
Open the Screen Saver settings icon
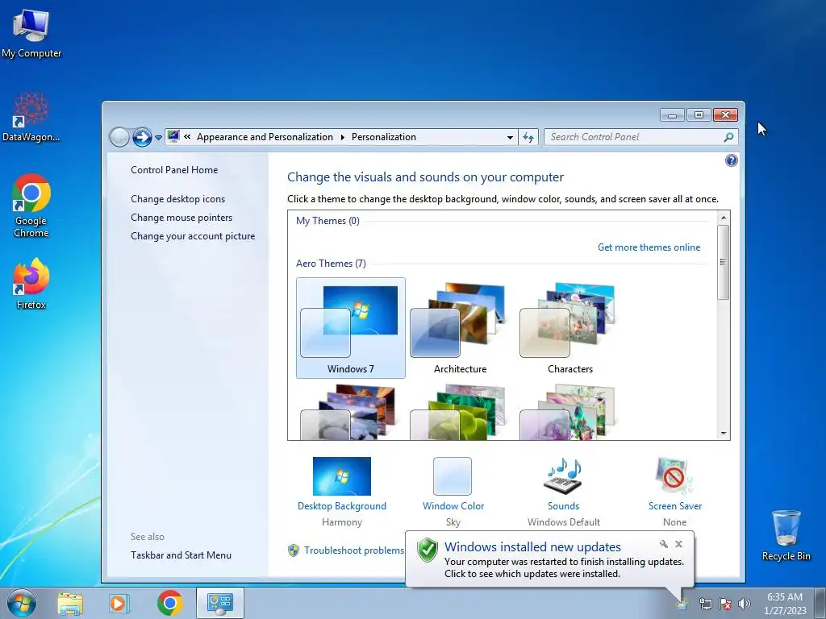pyautogui.click(x=675, y=476)
